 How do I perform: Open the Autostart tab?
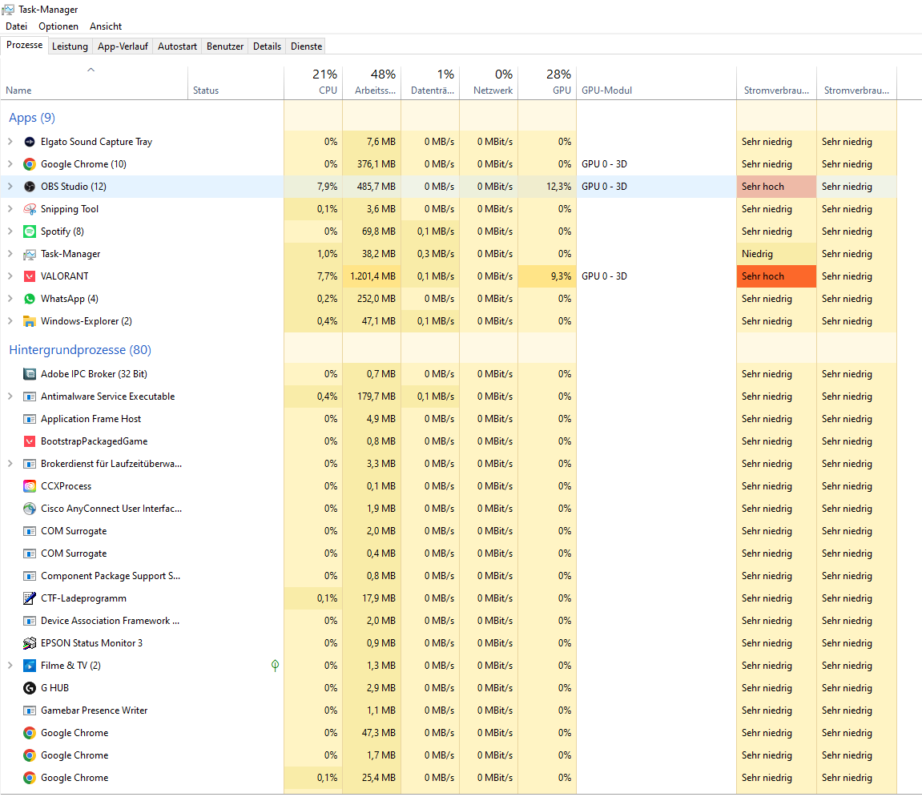(x=177, y=46)
